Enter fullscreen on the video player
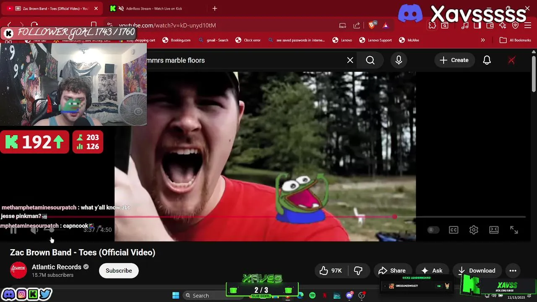 point(514,230)
